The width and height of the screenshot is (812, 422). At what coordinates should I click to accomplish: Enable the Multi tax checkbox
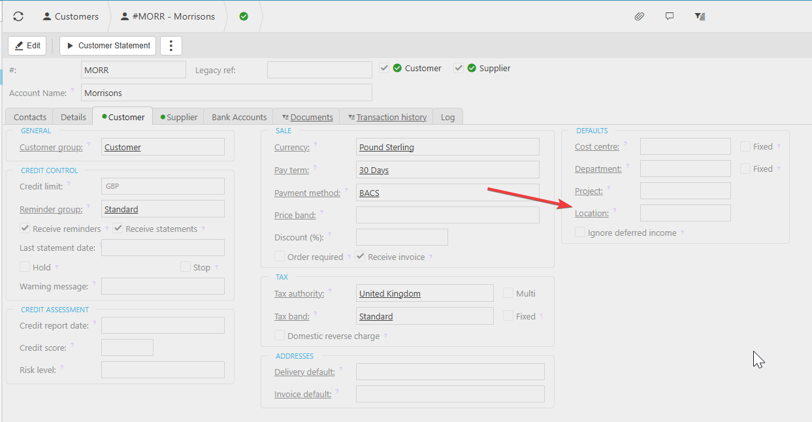508,293
